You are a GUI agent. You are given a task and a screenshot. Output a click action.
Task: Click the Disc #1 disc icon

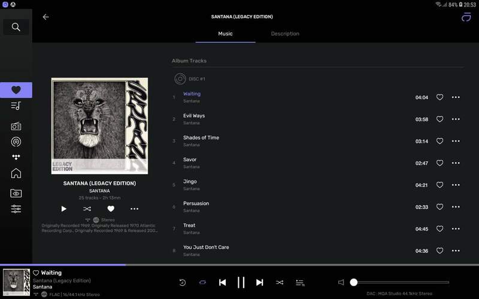[180, 79]
